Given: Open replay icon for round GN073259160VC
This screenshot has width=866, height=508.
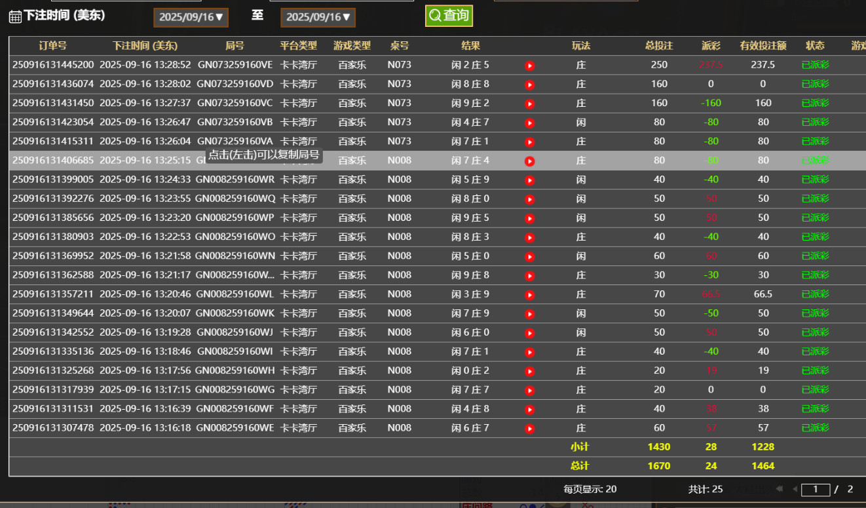Looking at the screenshot, I should pyautogui.click(x=530, y=104).
